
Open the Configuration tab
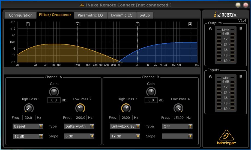(20, 15)
